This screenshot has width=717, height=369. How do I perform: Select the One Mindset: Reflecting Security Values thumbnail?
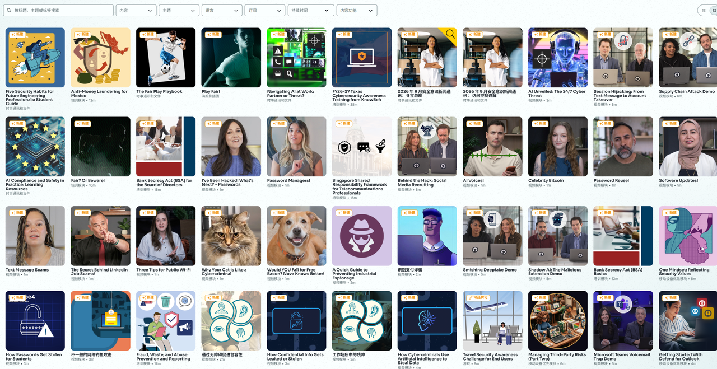688,236
